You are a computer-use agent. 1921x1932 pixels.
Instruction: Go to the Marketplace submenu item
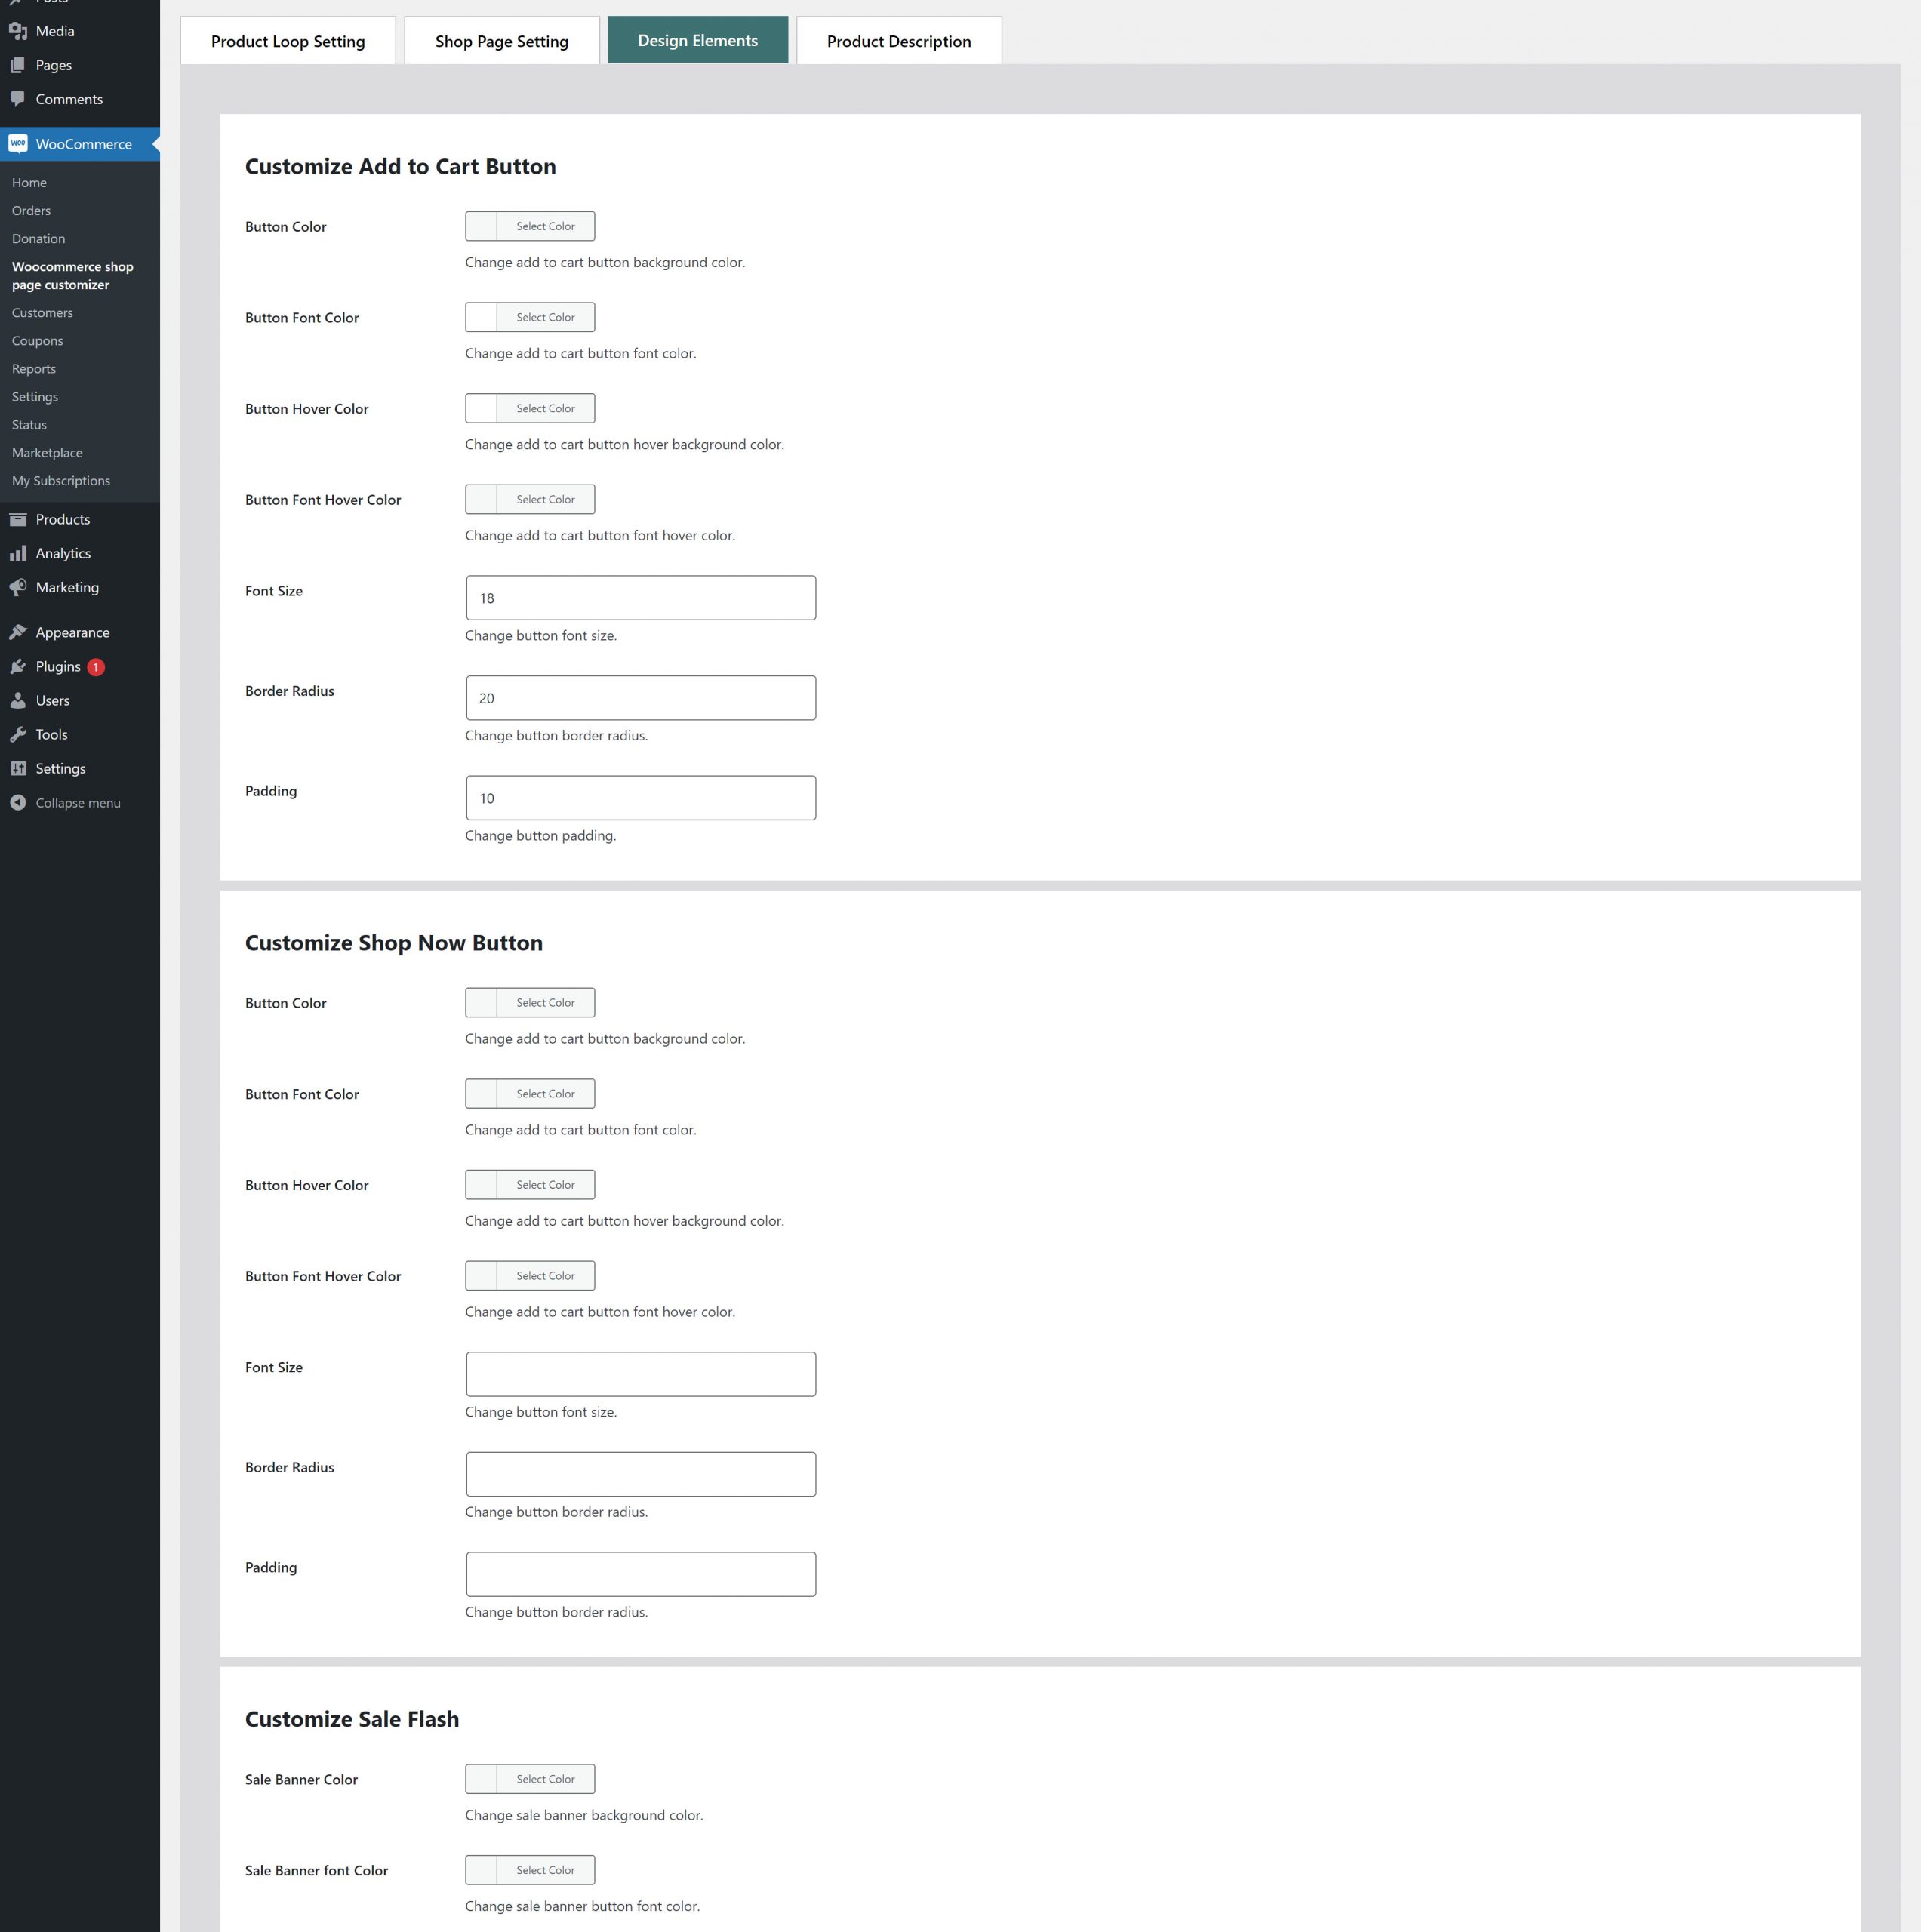click(47, 453)
